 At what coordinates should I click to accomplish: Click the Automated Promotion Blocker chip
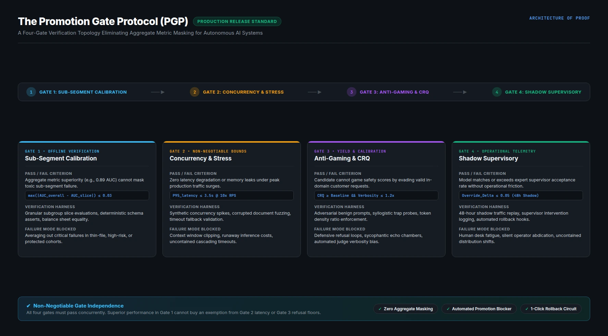click(x=479, y=309)
